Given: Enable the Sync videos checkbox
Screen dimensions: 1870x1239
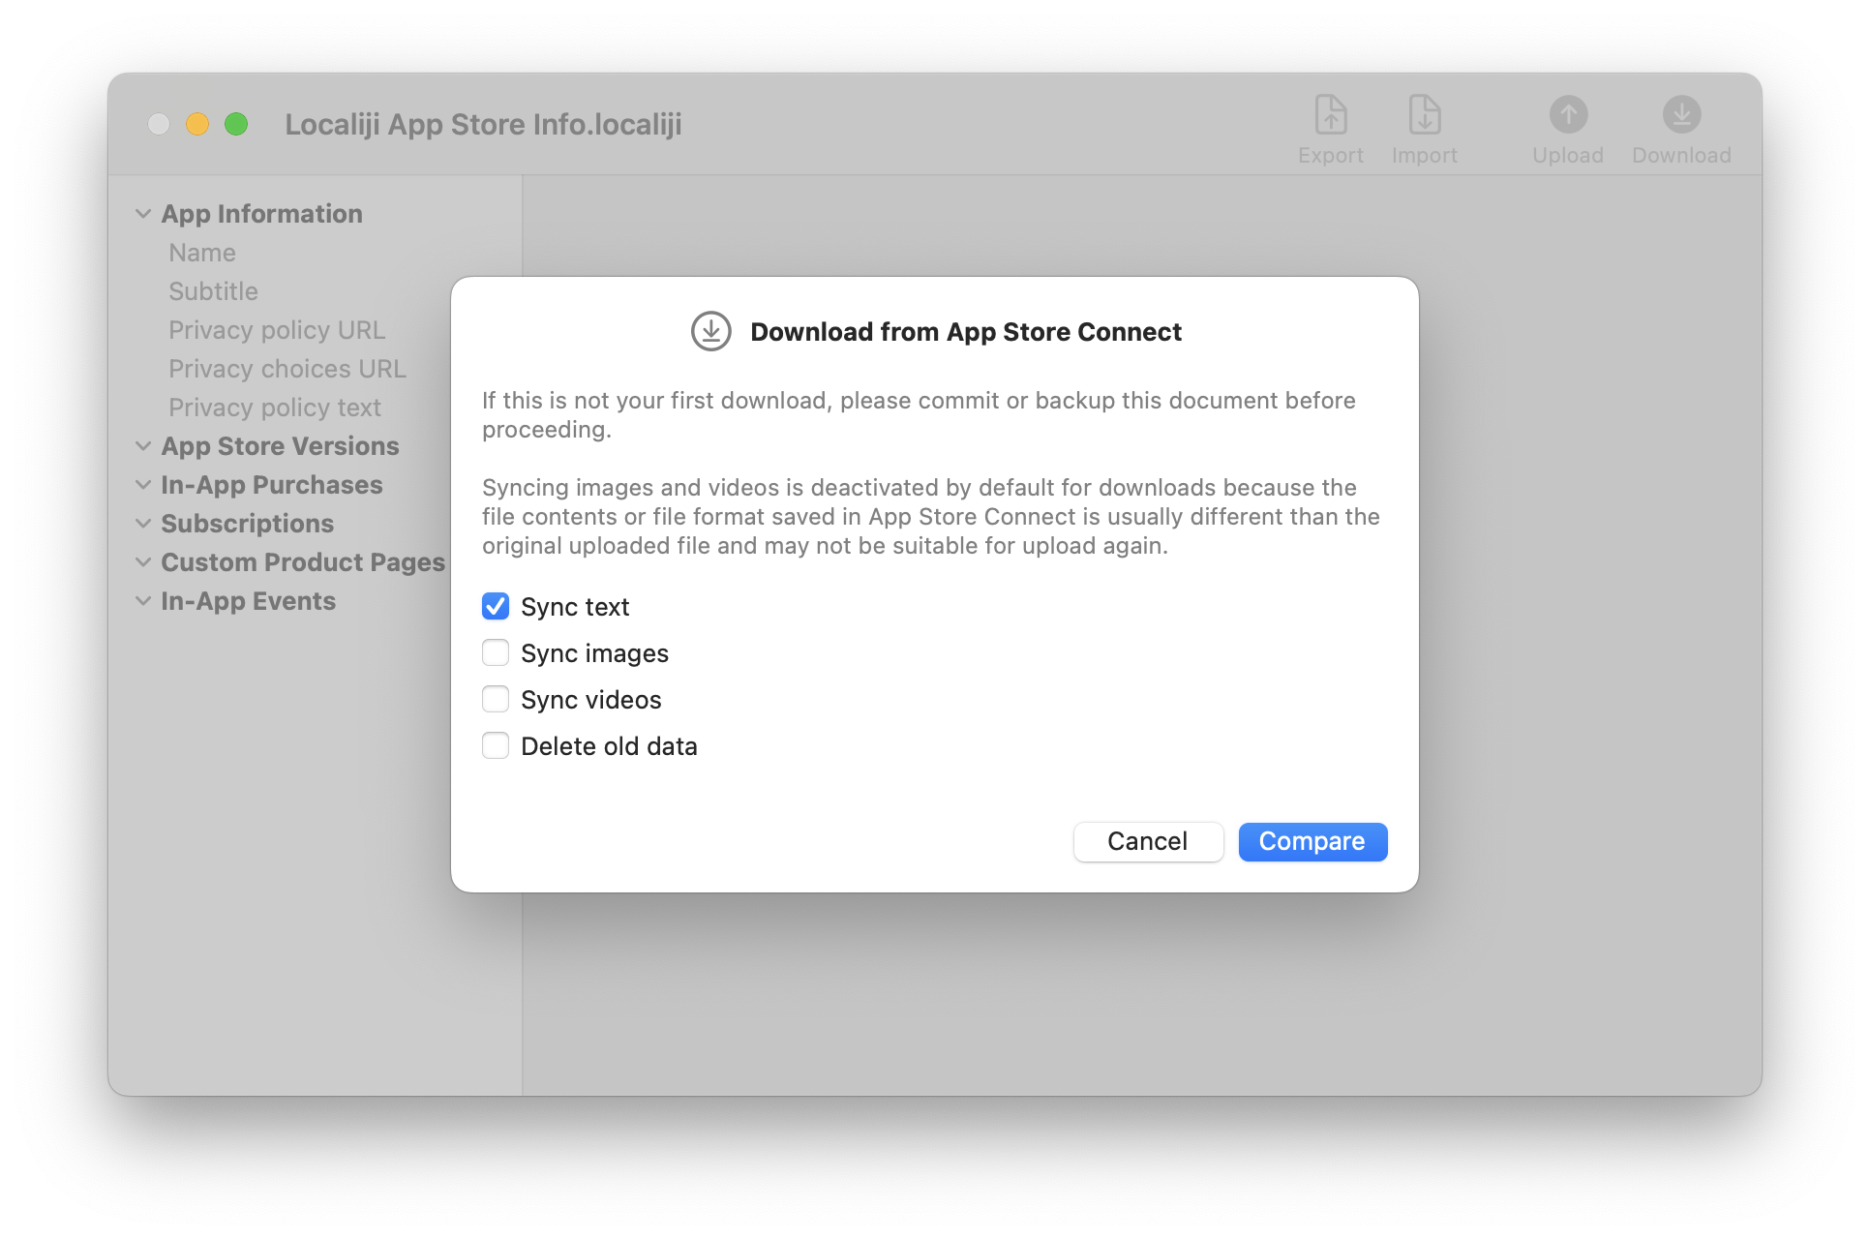Looking at the screenshot, I should click(496, 699).
